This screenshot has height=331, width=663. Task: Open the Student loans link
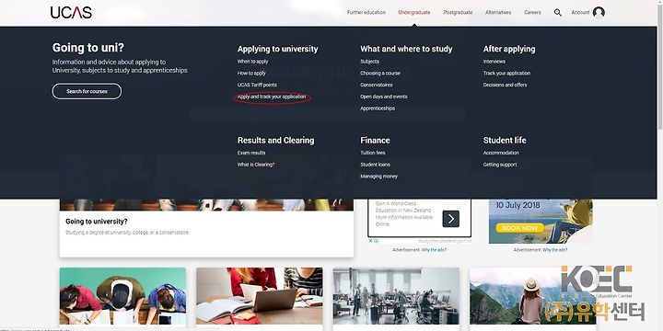[375, 165]
